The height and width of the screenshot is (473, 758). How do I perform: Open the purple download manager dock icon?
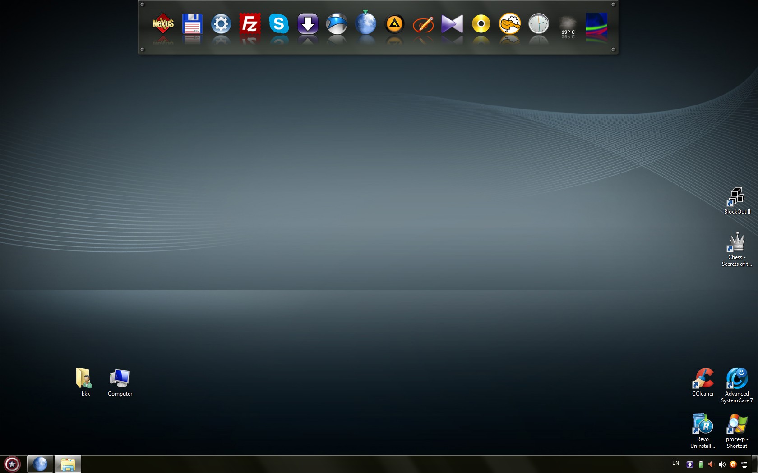pos(308,24)
